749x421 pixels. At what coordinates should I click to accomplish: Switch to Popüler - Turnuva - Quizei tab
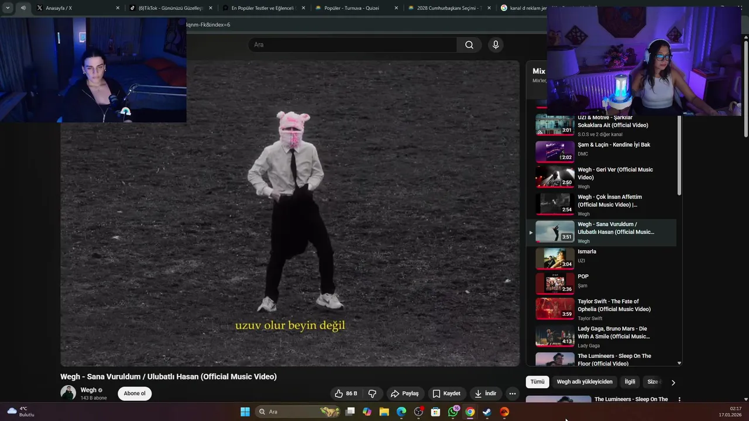[356, 8]
